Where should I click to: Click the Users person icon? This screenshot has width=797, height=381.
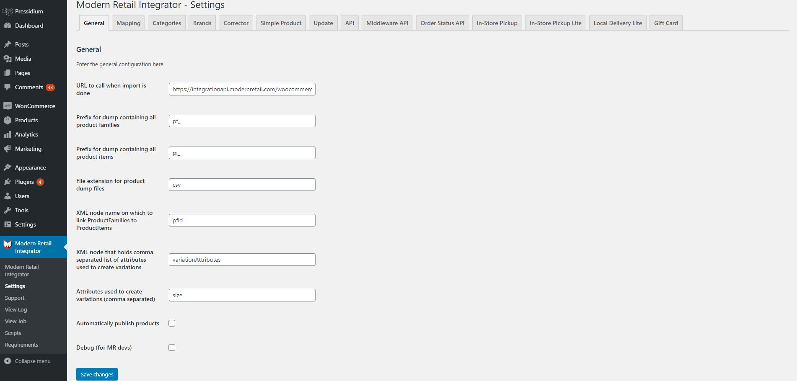pos(8,196)
